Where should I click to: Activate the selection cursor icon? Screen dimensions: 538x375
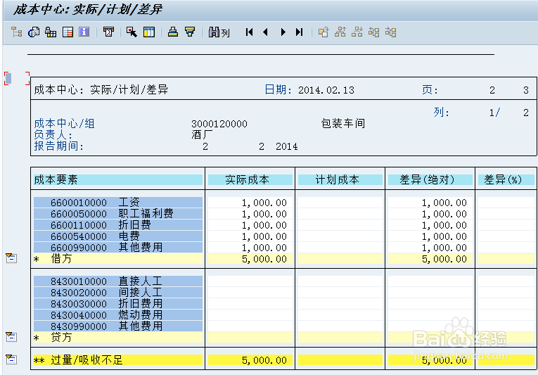tap(132, 32)
